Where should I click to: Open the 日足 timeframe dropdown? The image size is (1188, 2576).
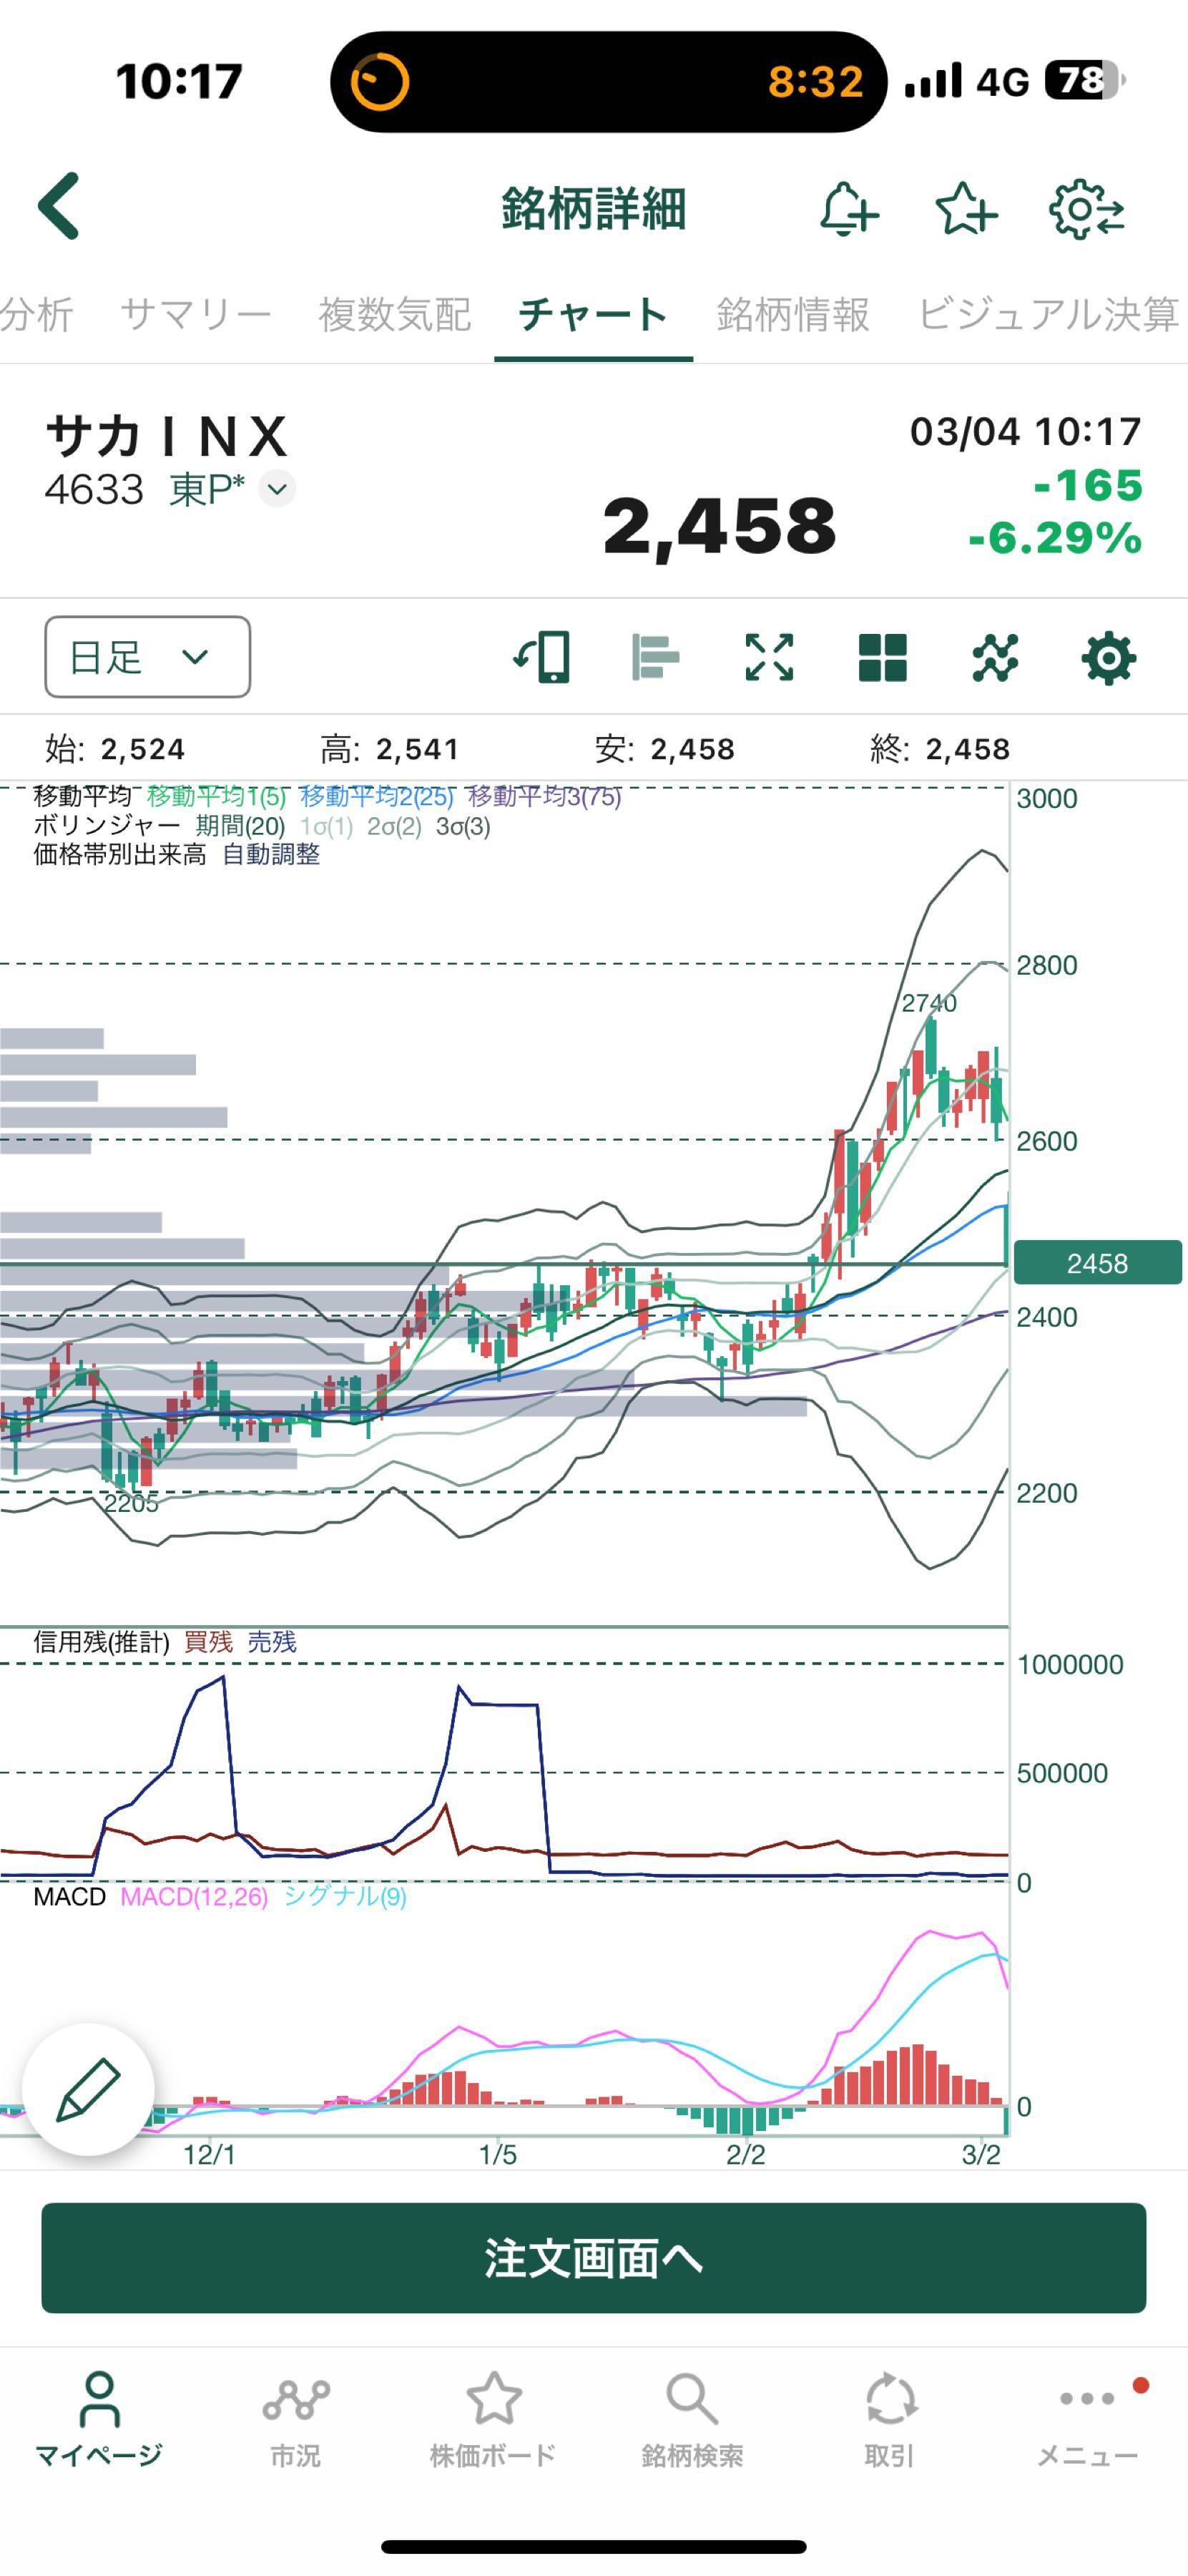[147, 657]
